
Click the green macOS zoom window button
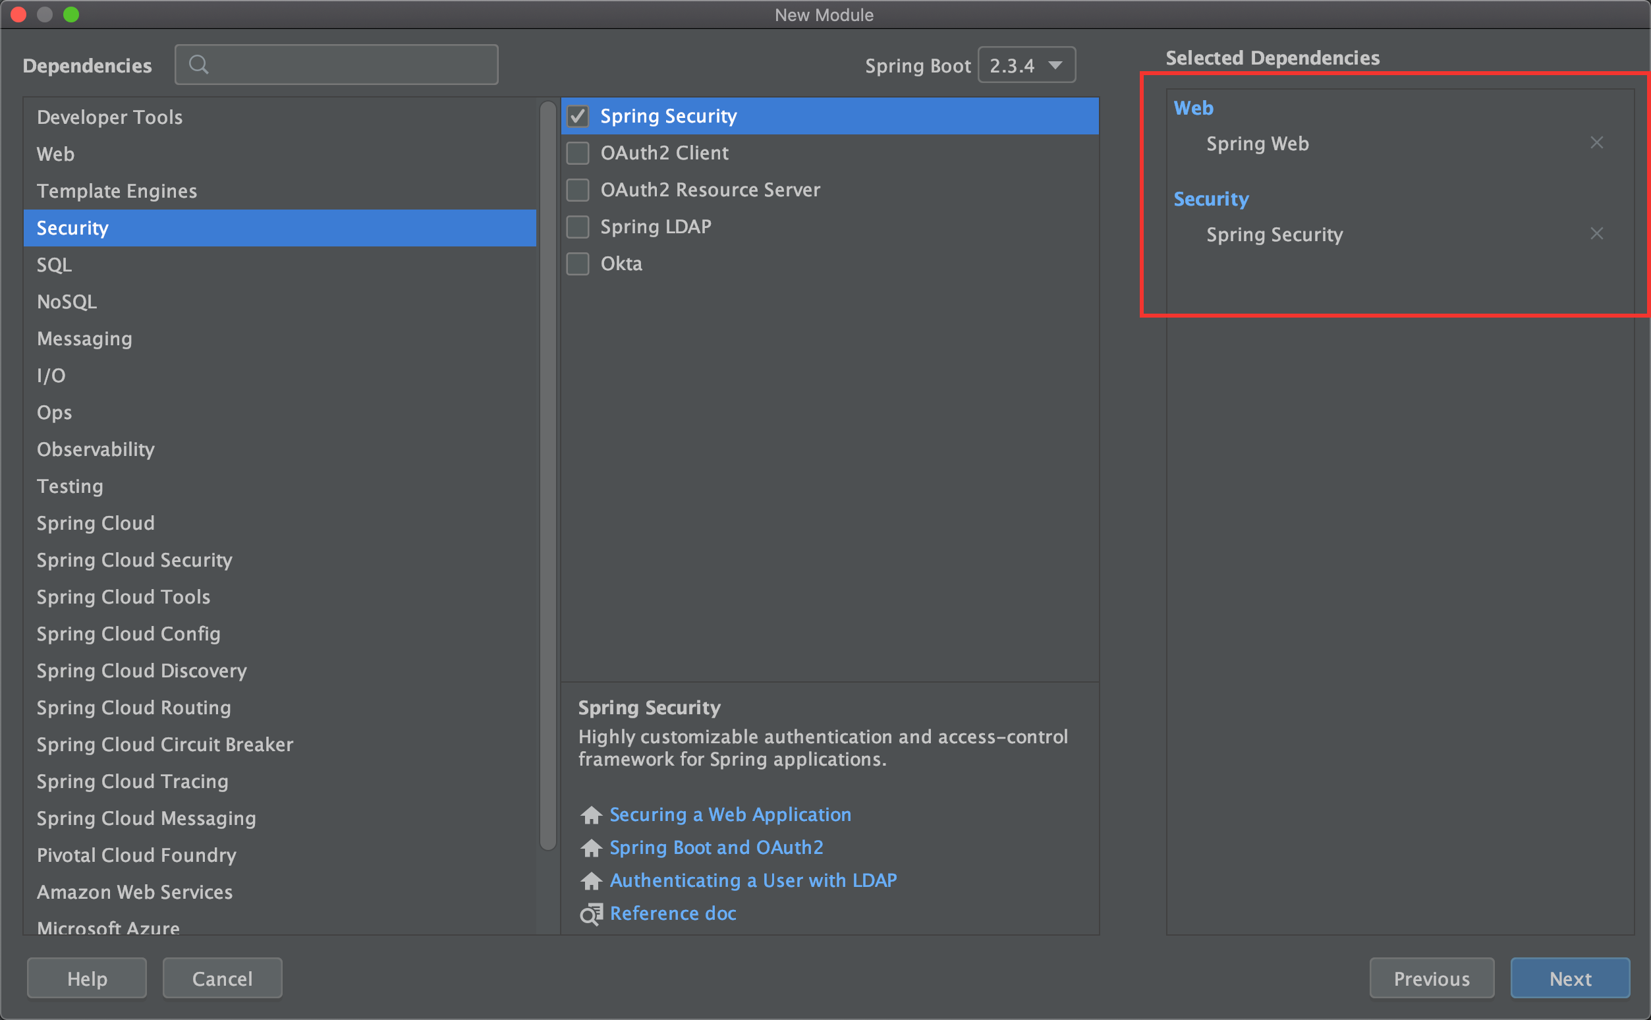tap(72, 14)
